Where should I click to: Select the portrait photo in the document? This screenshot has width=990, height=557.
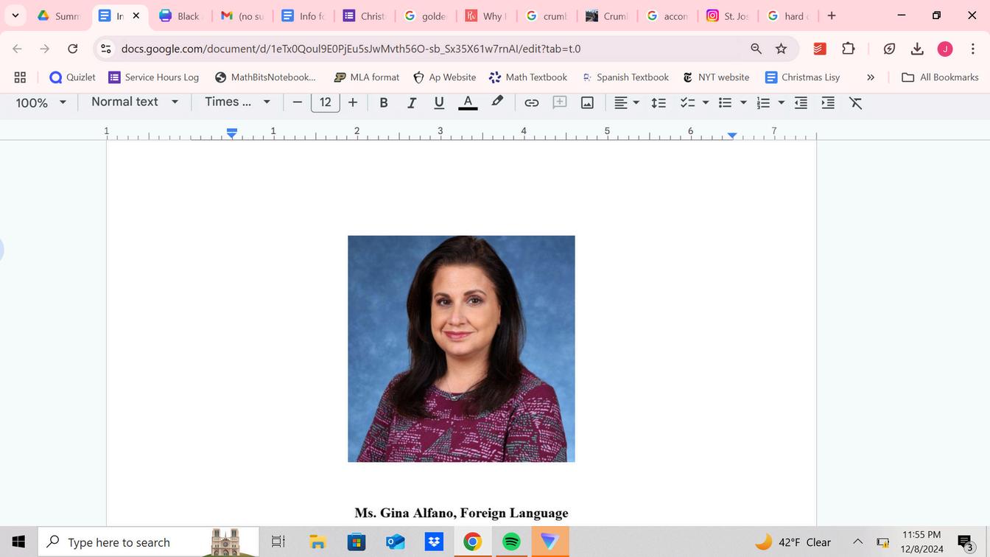461,348
